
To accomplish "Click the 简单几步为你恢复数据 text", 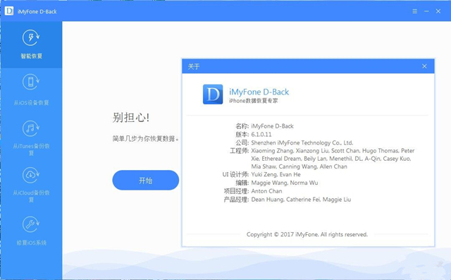I will (146, 139).
